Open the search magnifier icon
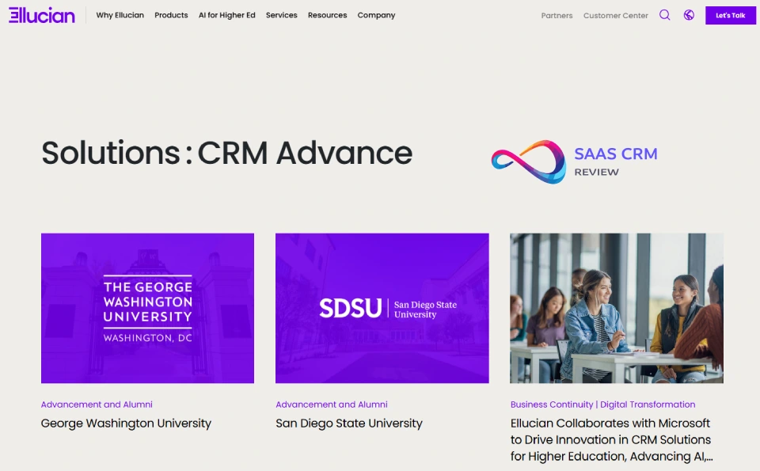 [664, 15]
